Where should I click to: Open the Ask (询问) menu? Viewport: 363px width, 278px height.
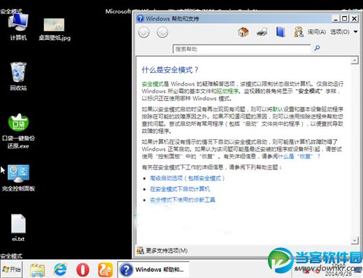(317, 32)
